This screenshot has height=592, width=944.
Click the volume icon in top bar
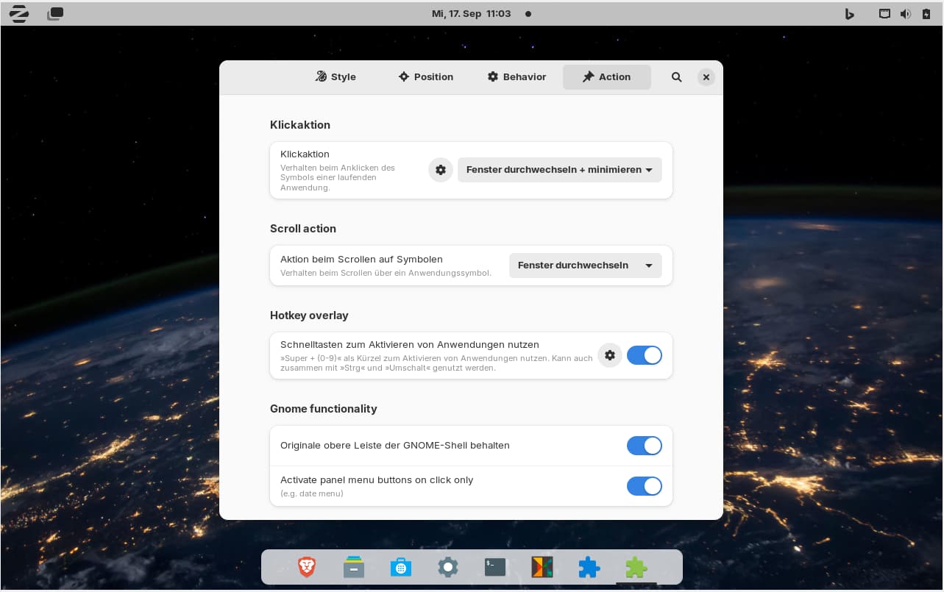click(x=905, y=13)
